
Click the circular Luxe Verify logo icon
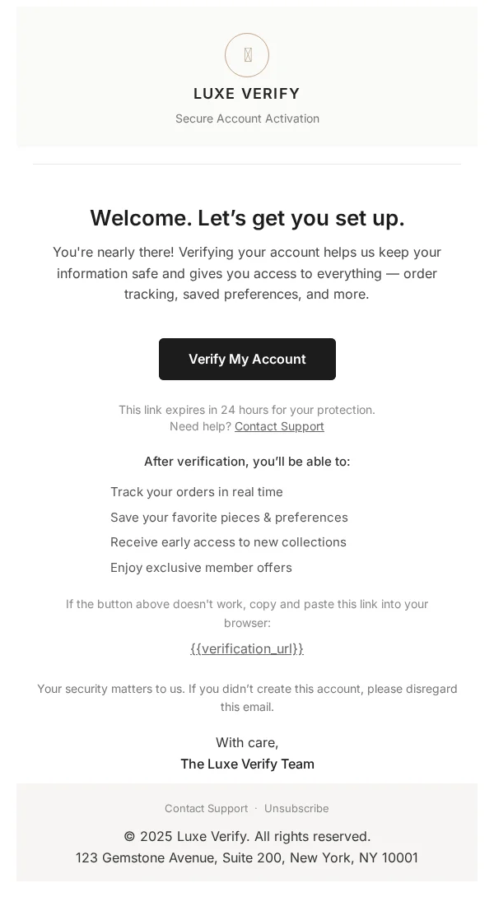point(247,55)
